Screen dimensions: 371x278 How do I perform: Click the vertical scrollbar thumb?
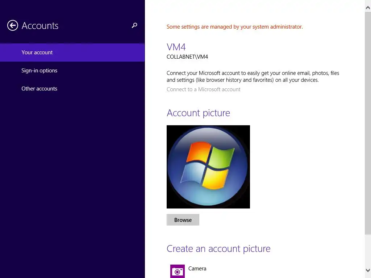[368, 123]
